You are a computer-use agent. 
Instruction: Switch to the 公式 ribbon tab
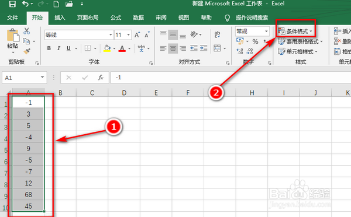[x=116, y=17]
